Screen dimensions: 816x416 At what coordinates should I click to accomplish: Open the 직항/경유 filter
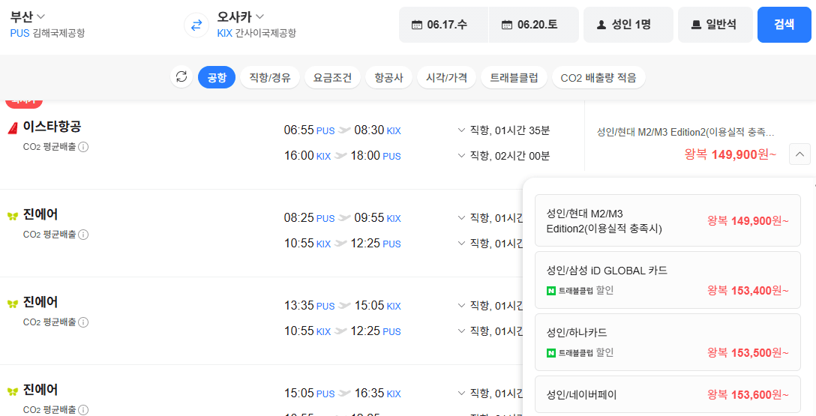click(269, 77)
